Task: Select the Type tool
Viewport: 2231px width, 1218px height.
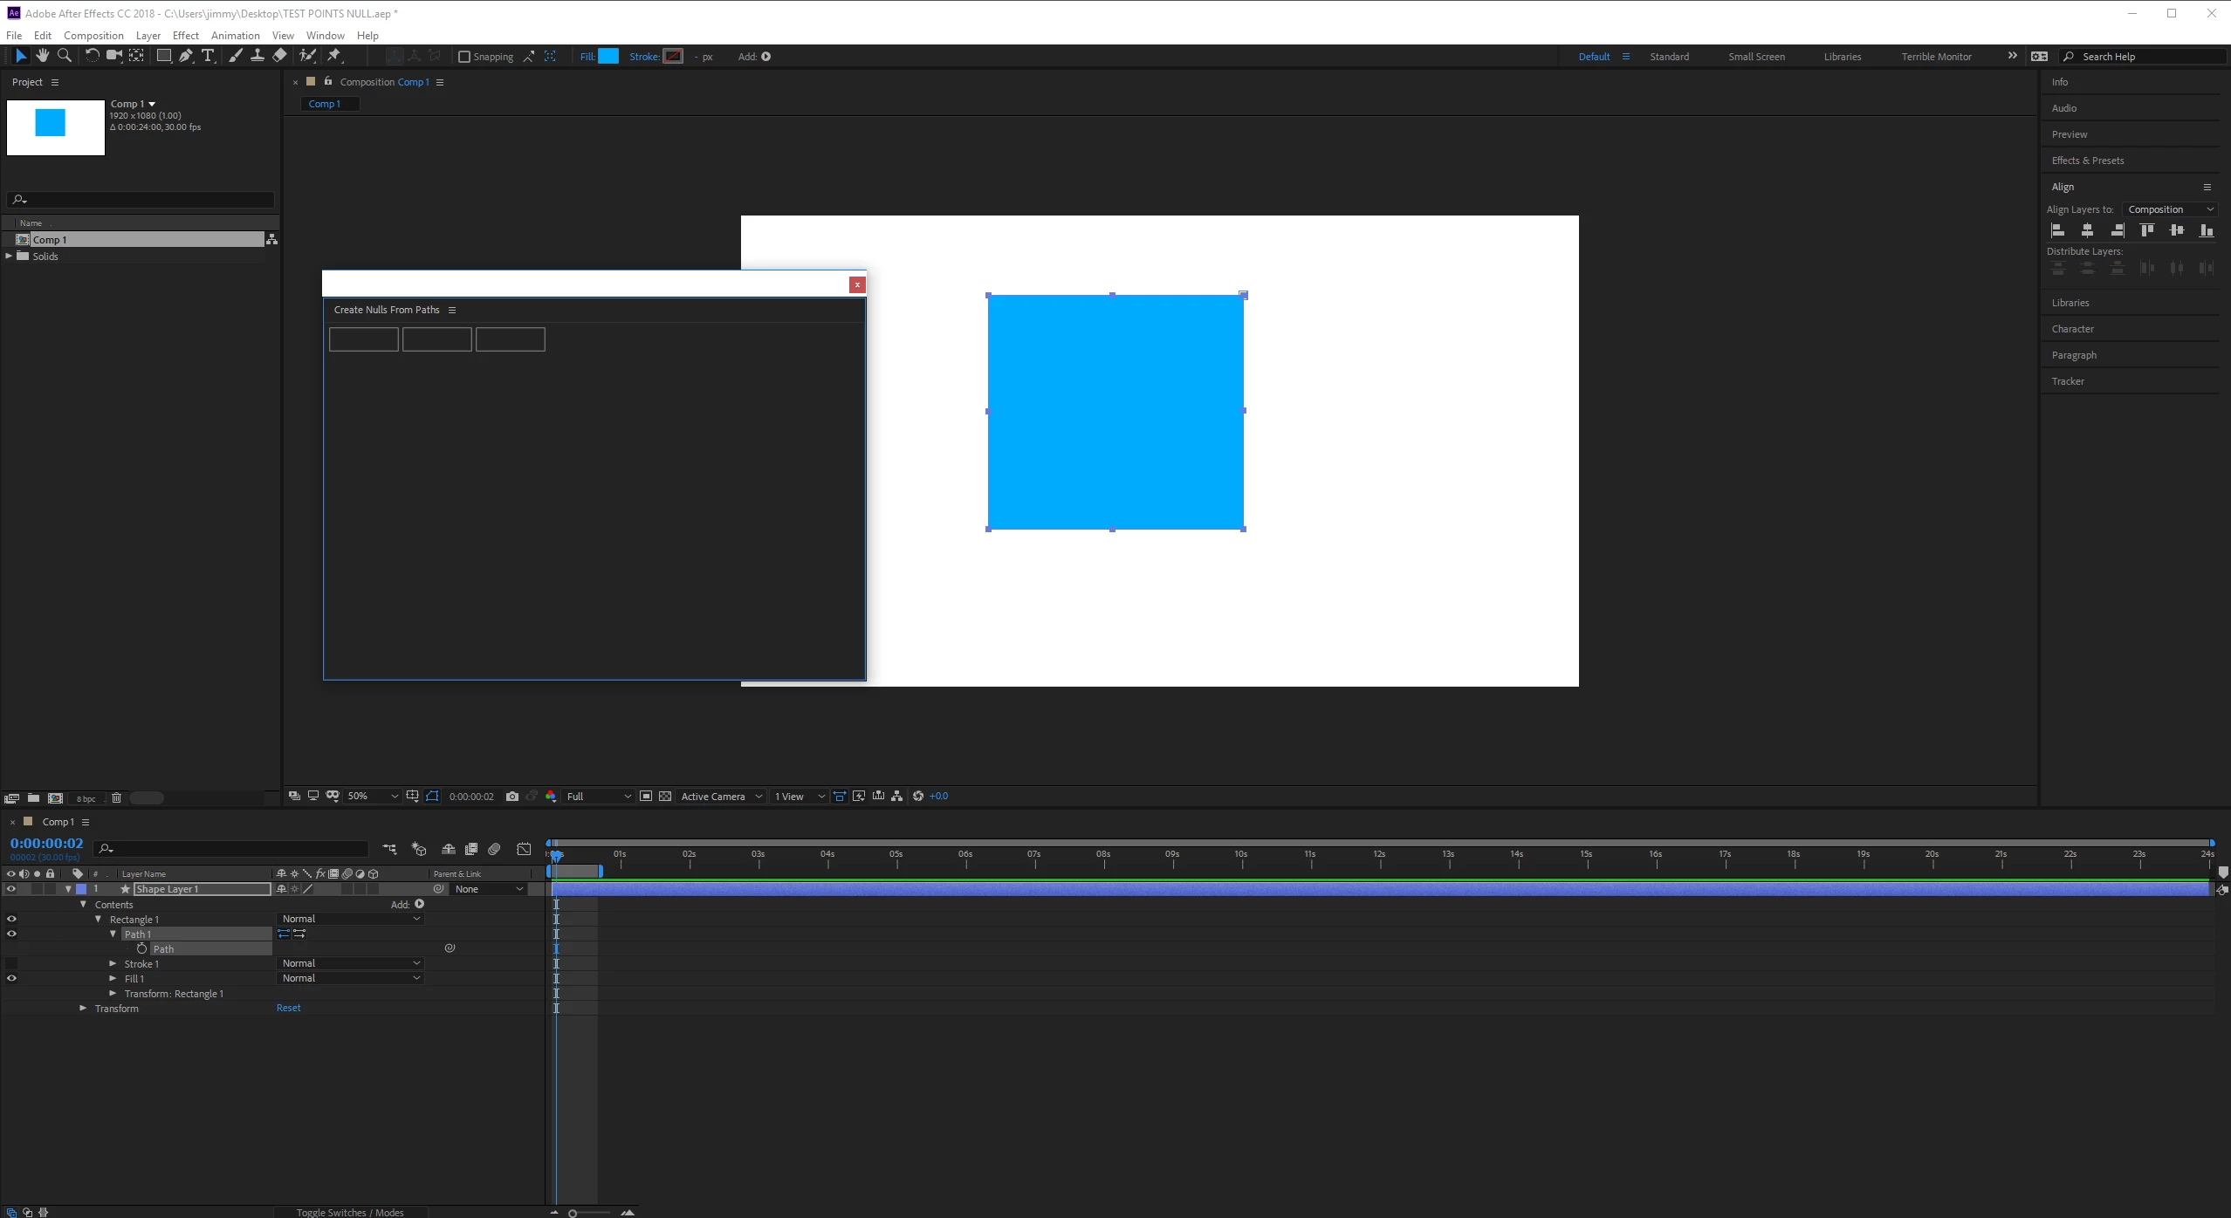Action: pyautogui.click(x=208, y=56)
